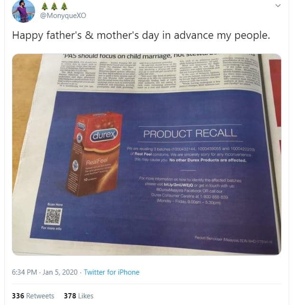This screenshot has width=292, height=305.
Task: Click the first Christmas tree emoji
Action: [x=45, y=6]
